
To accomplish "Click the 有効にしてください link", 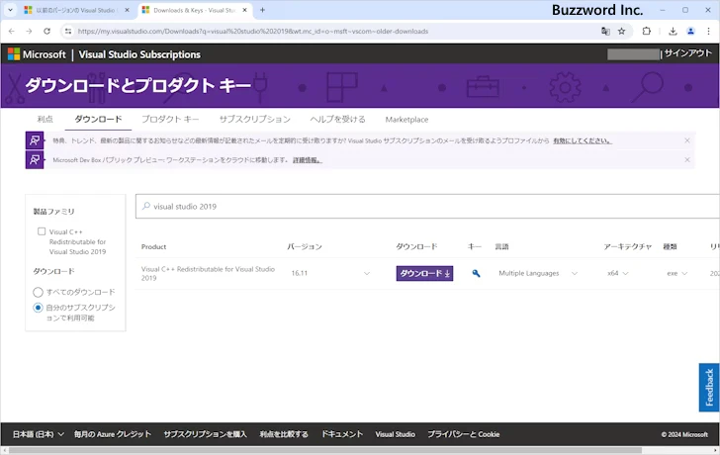I will pos(583,141).
